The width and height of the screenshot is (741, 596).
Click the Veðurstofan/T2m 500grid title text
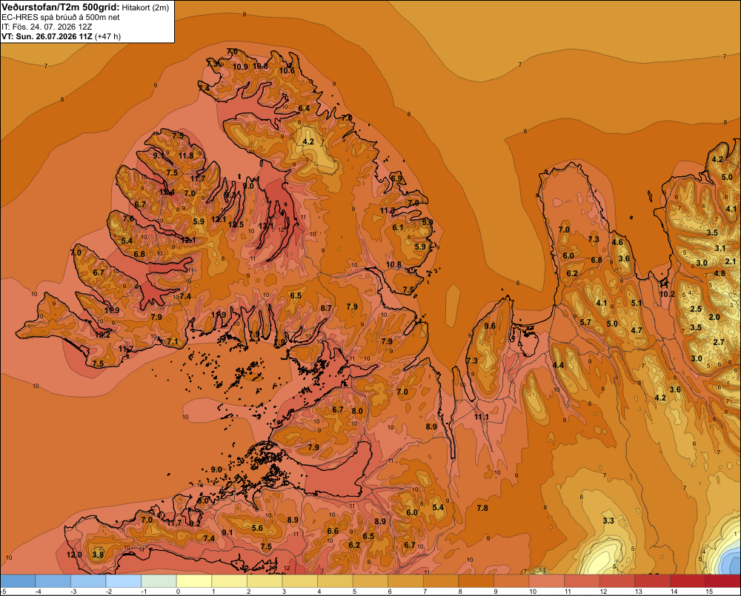(x=61, y=7)
